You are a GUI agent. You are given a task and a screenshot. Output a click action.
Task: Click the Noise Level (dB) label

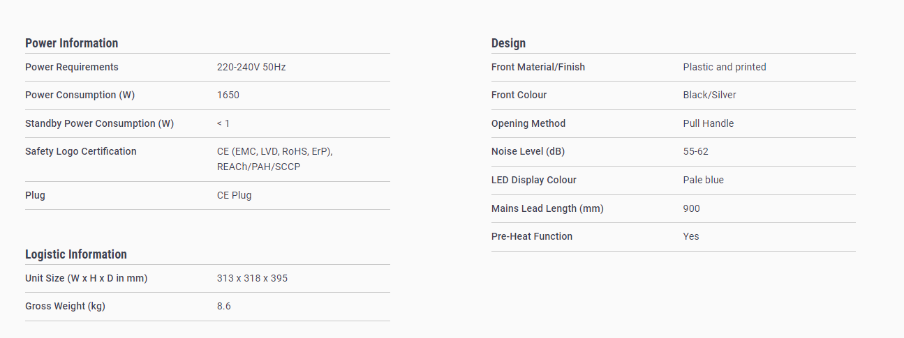point(528,152)
